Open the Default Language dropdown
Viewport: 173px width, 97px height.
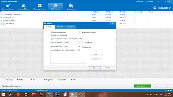[x=72, y=47]
